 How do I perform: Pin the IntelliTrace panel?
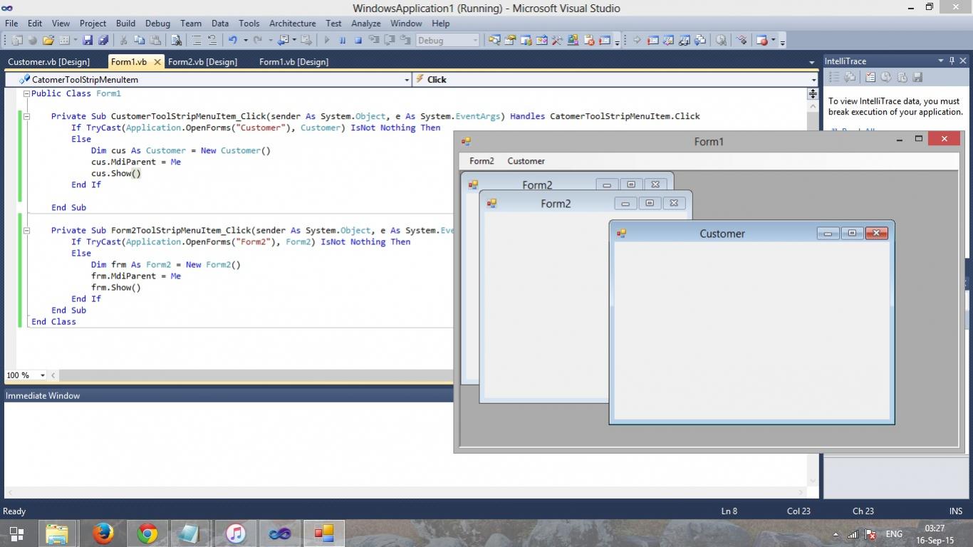(x=952, y=61)
